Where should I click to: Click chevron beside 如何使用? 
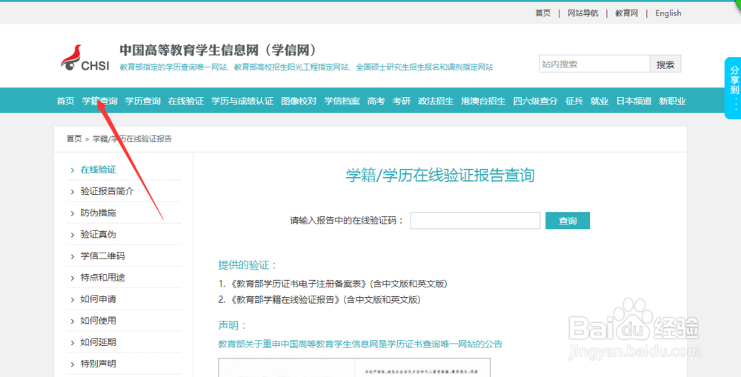tap(73, 321)
